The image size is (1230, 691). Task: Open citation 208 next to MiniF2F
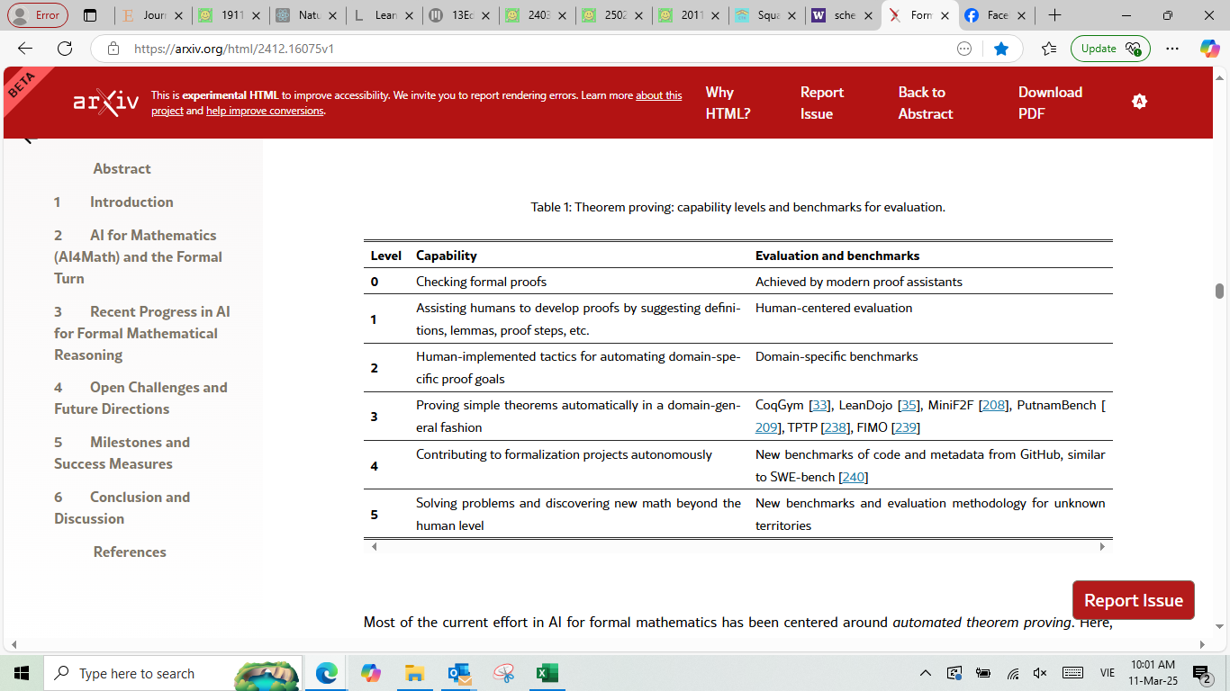tap(994, 405)
